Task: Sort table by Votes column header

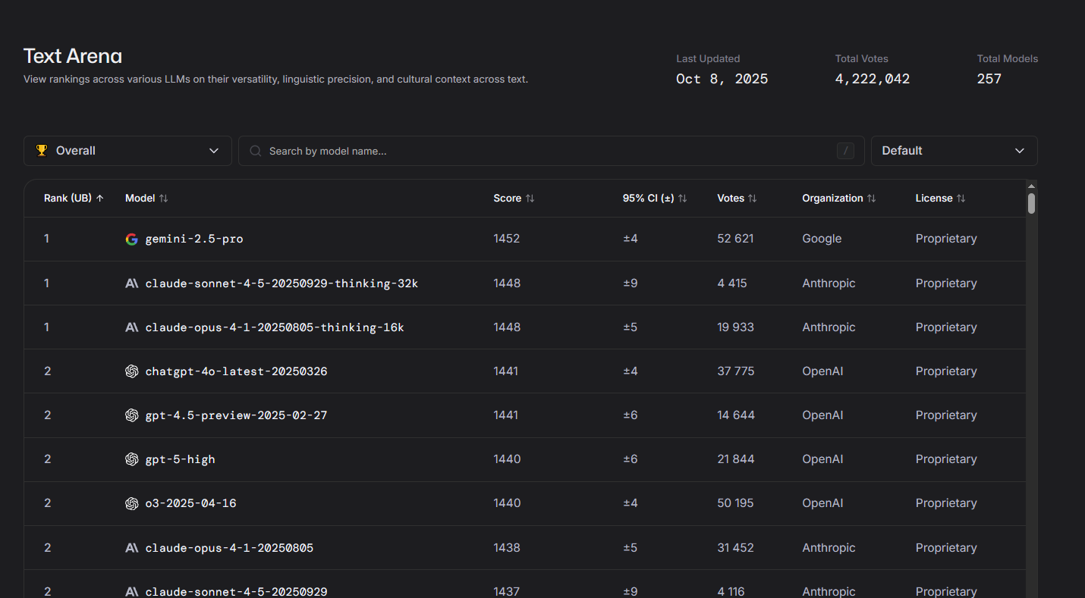Action: [737, 199]
